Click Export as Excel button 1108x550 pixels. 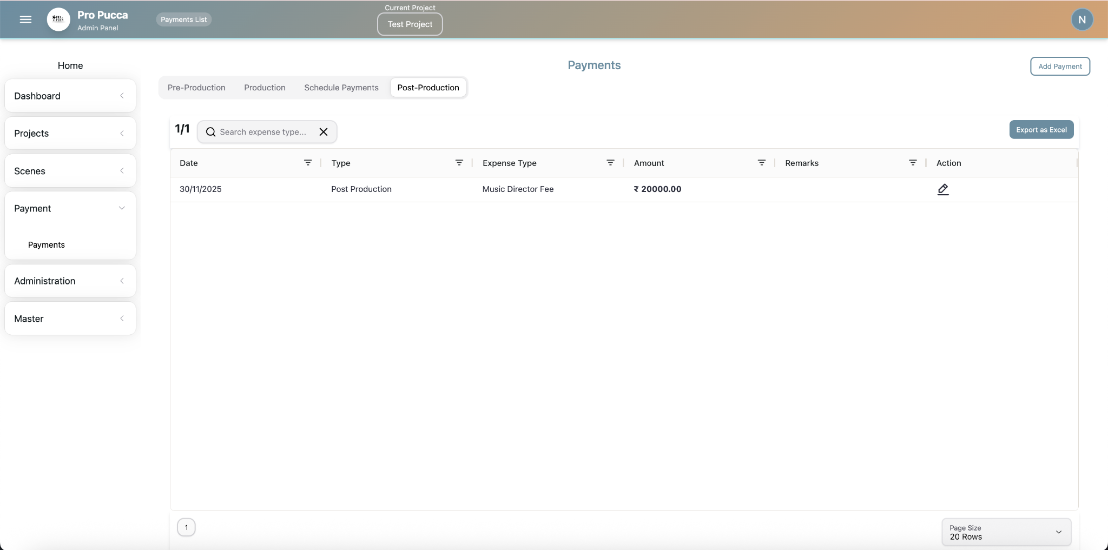[x=1041, y=130]
